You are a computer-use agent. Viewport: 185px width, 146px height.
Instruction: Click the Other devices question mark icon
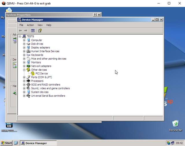(x=28, y=70)
